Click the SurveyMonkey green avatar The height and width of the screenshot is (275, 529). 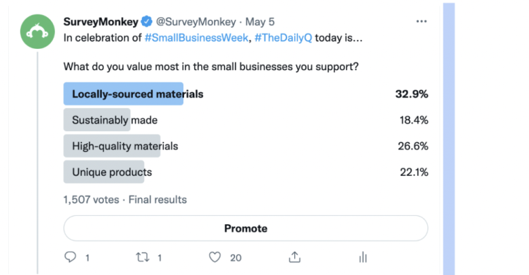click(x=37, y=32)
